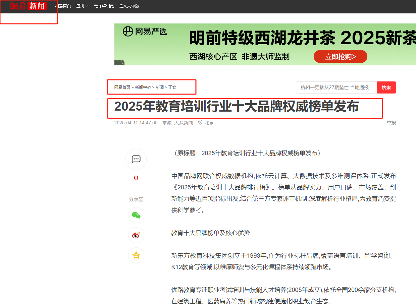Share to QQ Zone star icon
This screenshot has height=306, width=416.
click(136, 255)
